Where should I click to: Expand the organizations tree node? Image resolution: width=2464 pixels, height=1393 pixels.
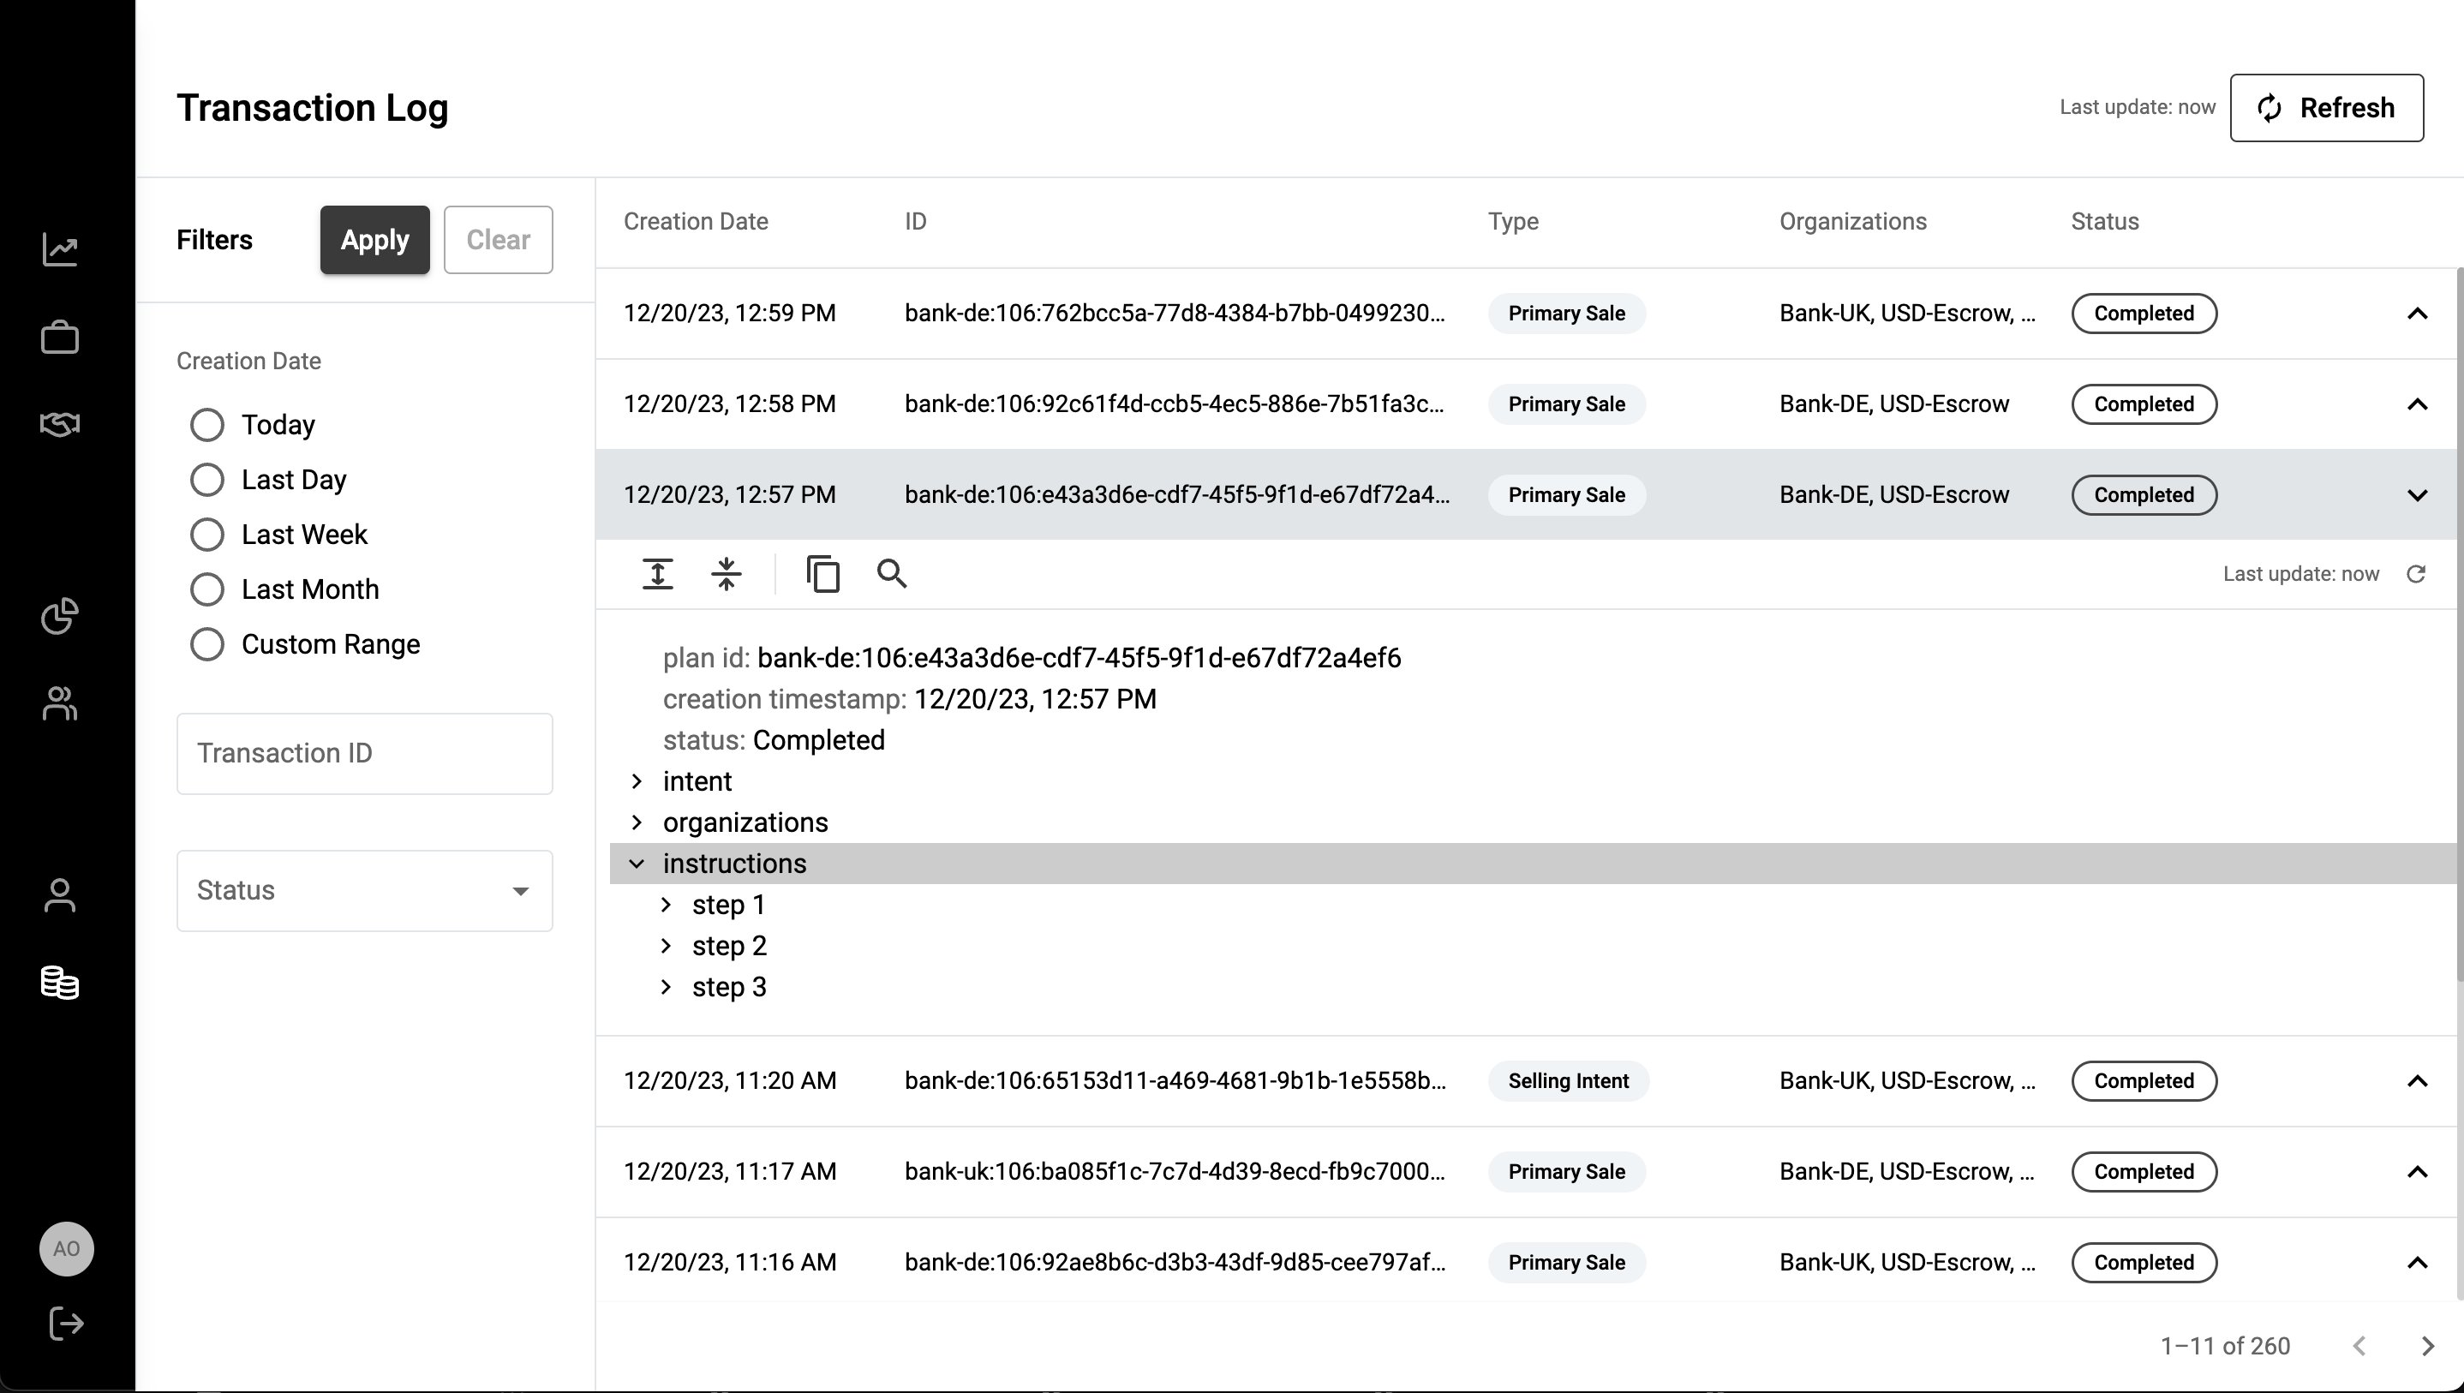637,822
